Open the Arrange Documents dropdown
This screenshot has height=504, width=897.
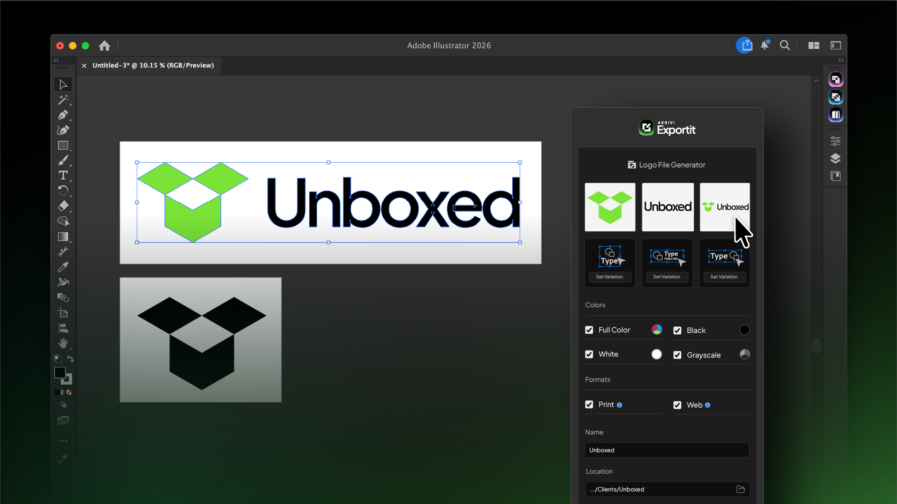pos(814,45)
